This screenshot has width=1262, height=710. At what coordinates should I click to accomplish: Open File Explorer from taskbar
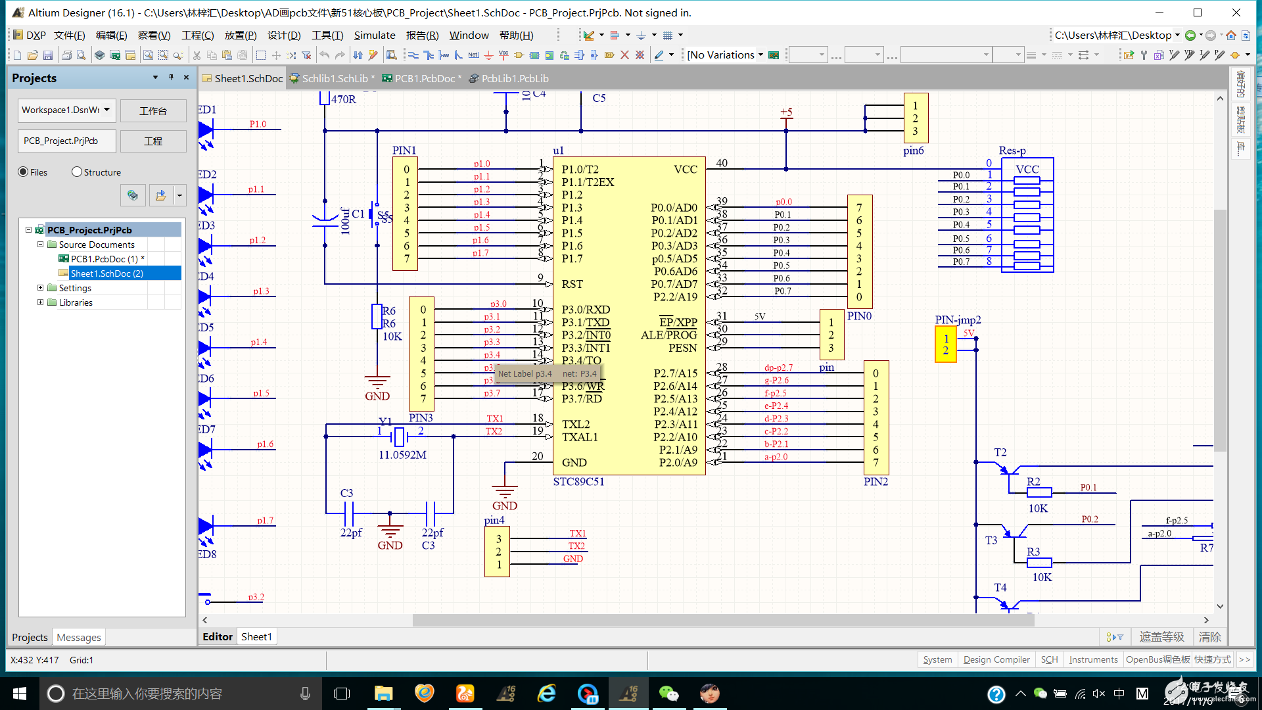point(383,694)
